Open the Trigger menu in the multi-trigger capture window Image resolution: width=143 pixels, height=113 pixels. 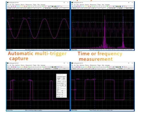click(35, 65)
